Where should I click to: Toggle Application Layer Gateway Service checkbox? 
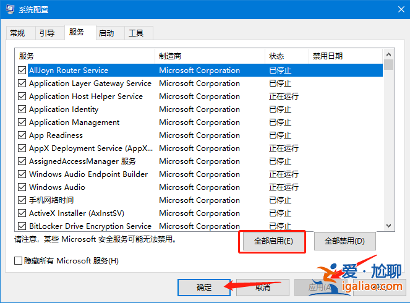click(22, 83)
